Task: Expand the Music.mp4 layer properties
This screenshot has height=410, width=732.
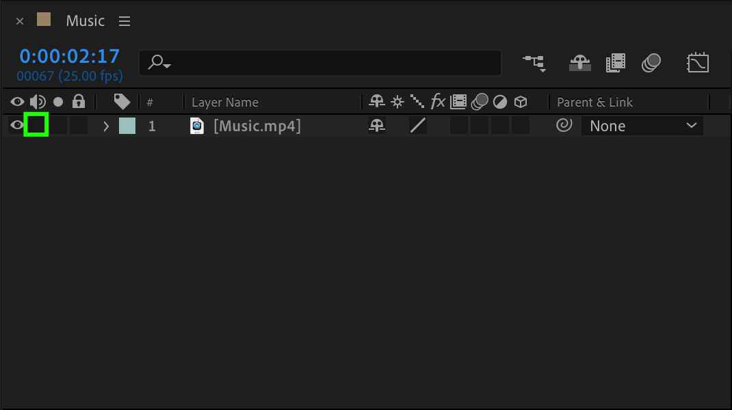Action: [106, 126]
